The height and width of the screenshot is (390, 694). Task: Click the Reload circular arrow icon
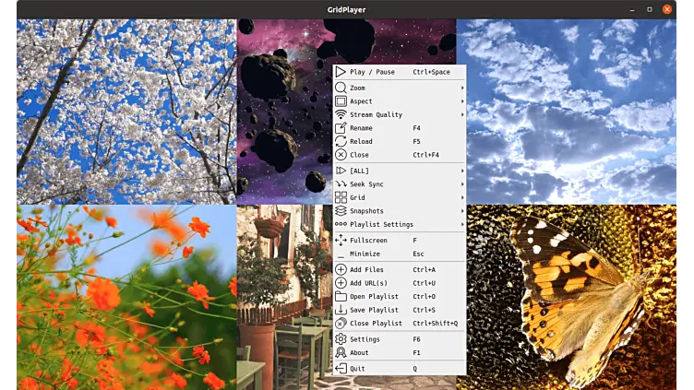(x=341, y=142)
